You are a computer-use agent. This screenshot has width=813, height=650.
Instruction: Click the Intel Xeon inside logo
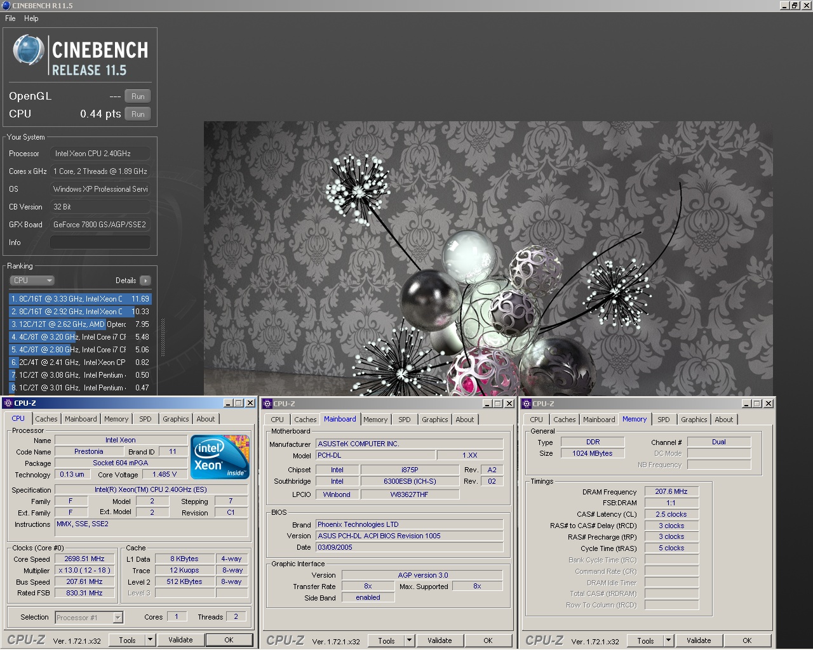pyautogui.click(x=220, y=457)
